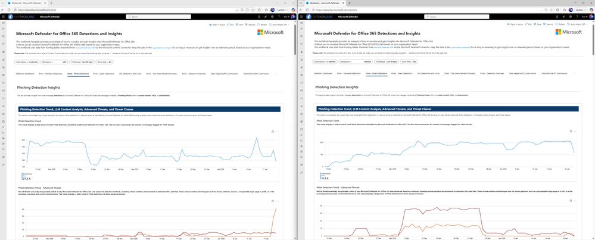Open Copilot icon in left browser toolbar
The image size is (595, 240).
(x=293, y=10)
